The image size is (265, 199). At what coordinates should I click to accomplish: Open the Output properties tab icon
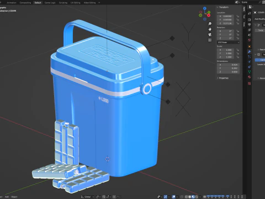[x=250, y=25]
